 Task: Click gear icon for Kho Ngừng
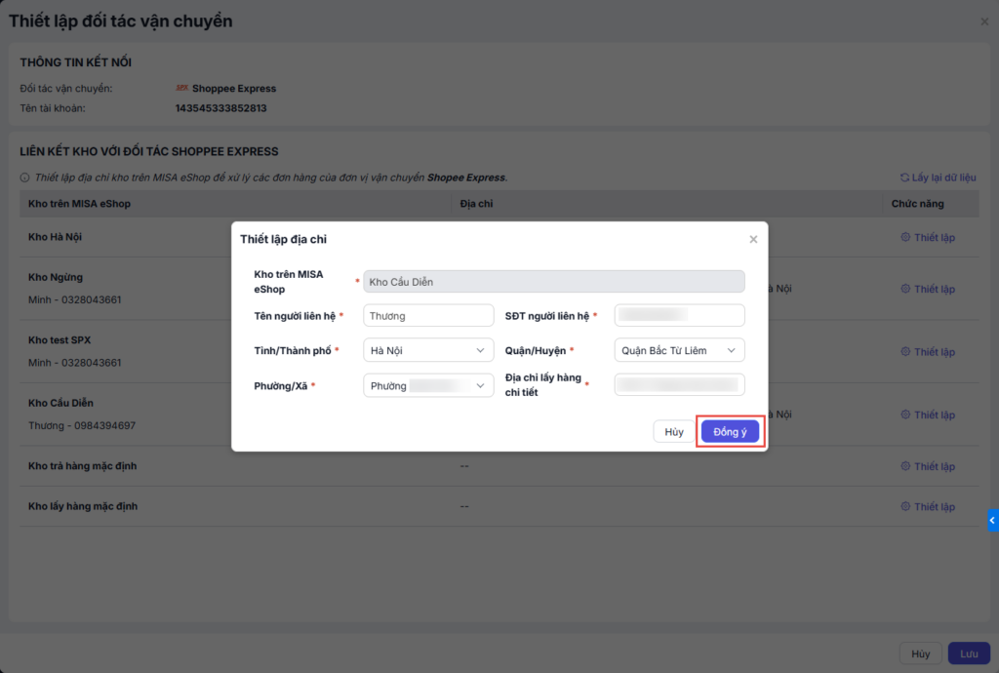click(x=905, y=289)
